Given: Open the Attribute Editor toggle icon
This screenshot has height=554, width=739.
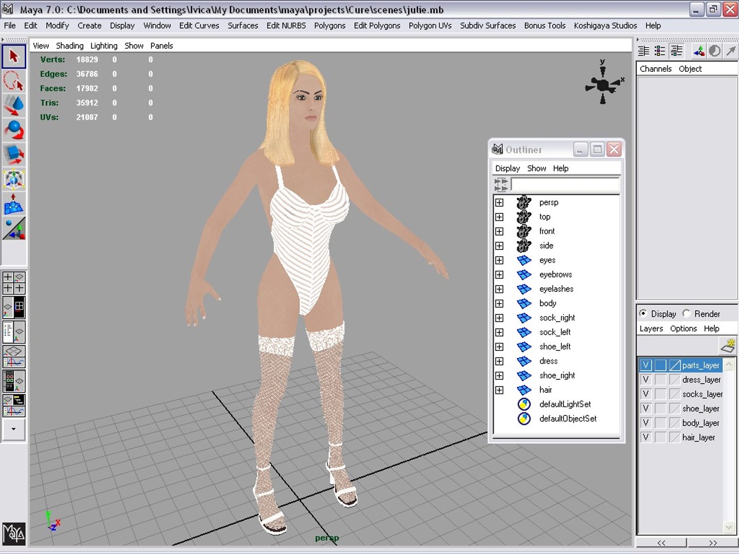Looking at the screenshot, I should (x=644, y=51).
